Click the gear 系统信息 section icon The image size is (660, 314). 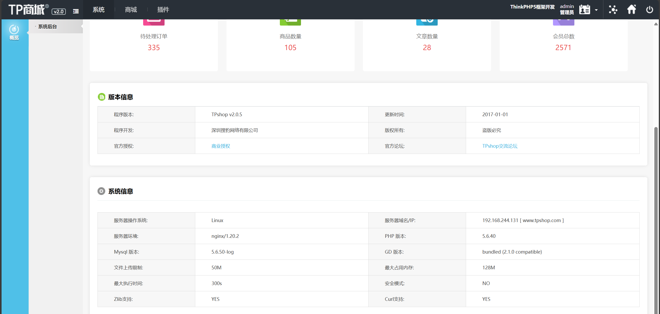pyautogui.click(x=101, y=191)
